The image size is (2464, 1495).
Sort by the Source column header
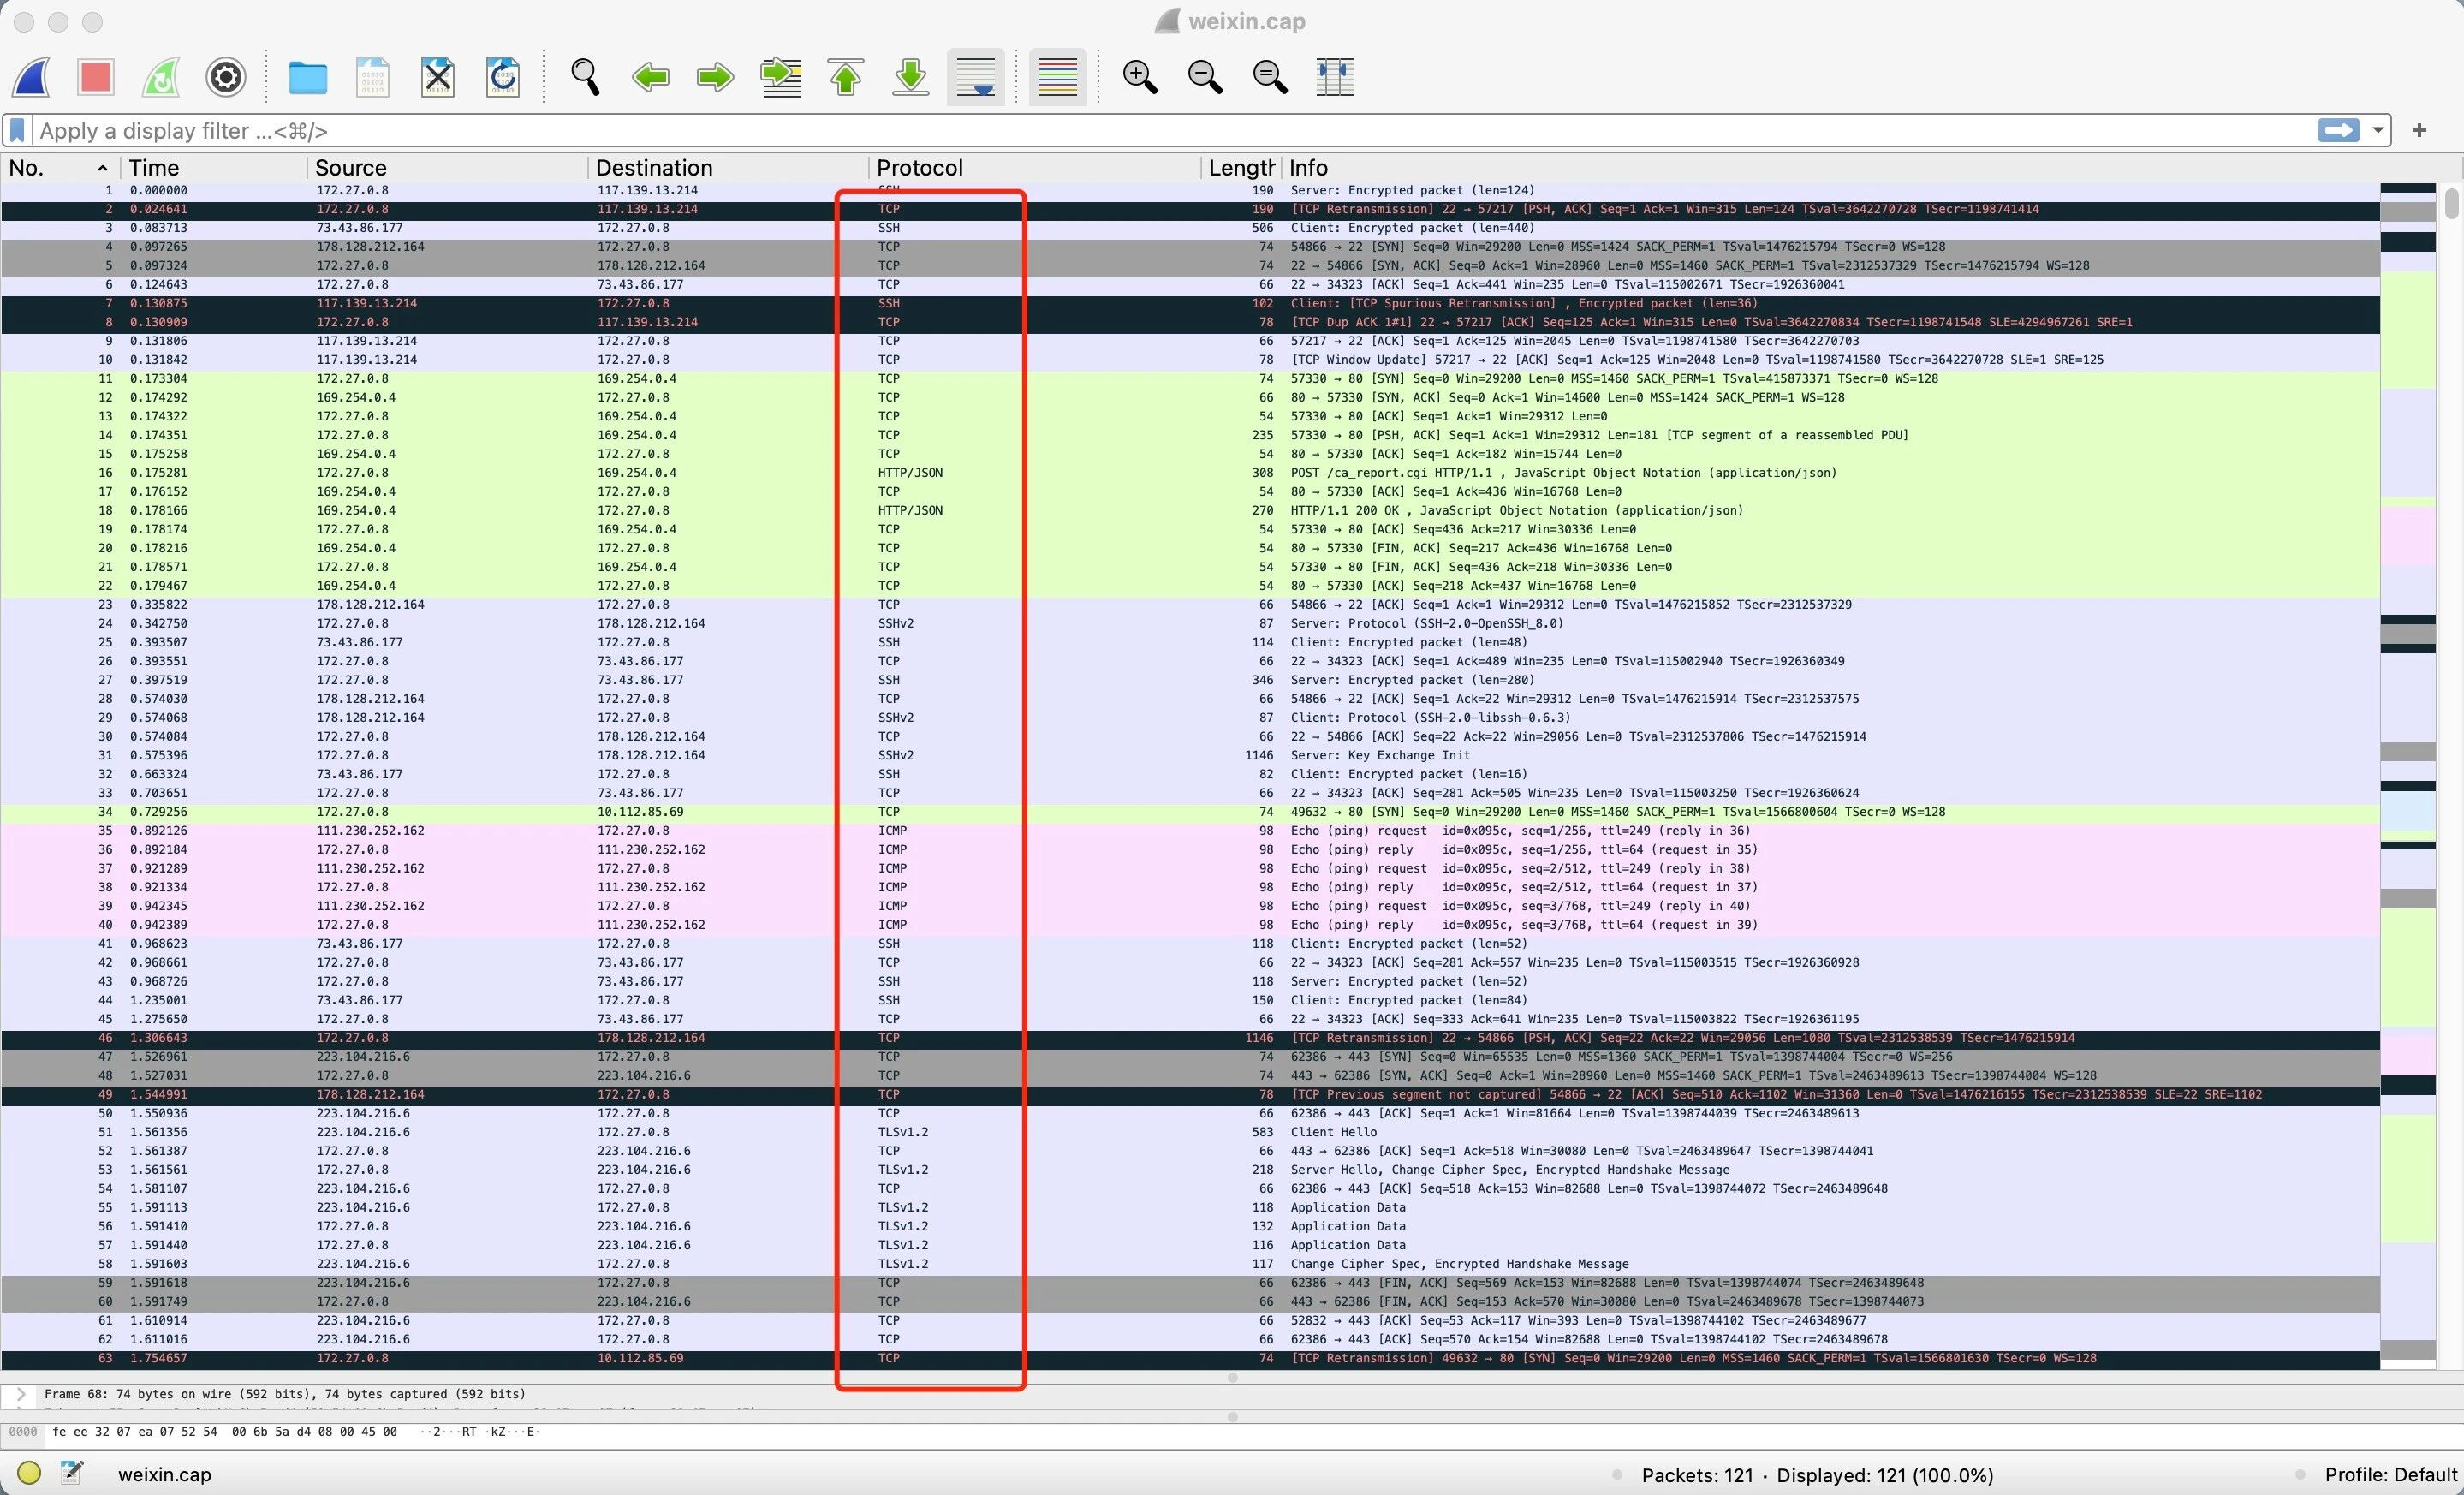pyautogui.click(x=350, y=168)
